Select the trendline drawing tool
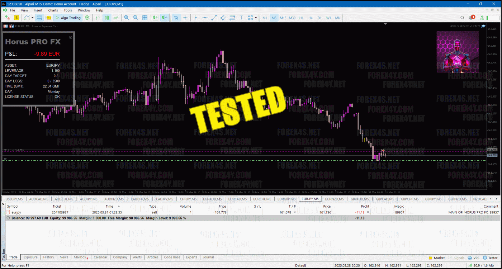502x269 pixels. pyautogui.click(x=214, y=18)
